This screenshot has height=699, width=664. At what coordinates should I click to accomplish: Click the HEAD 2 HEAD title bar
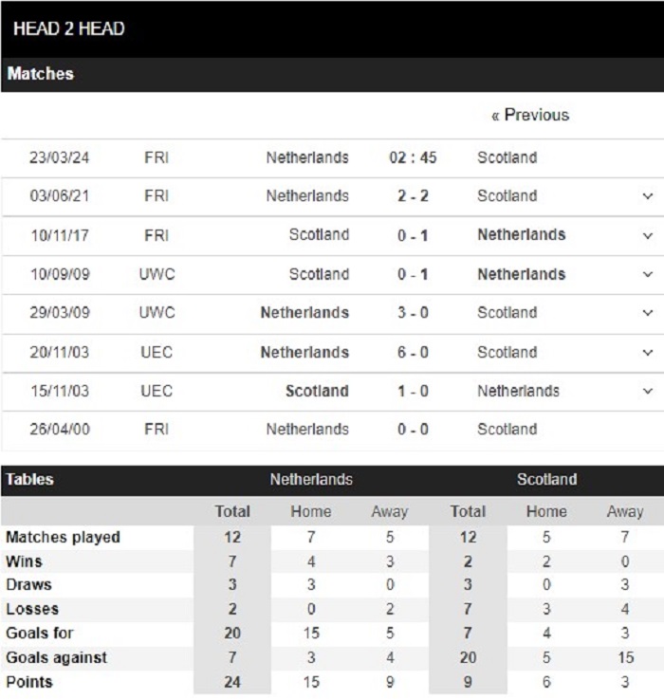332,29
